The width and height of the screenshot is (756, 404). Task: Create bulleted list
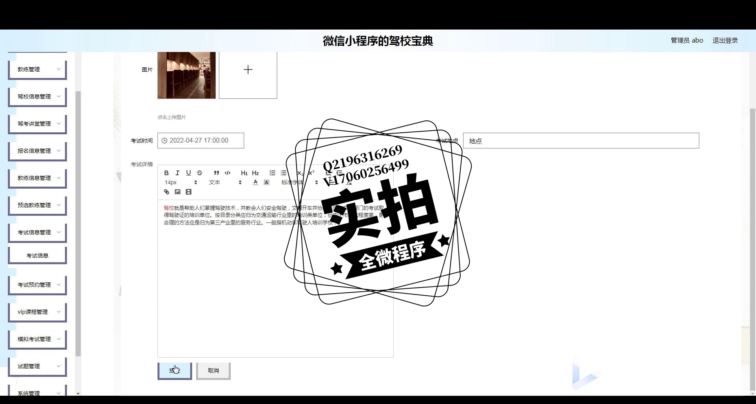coord(283,173)
